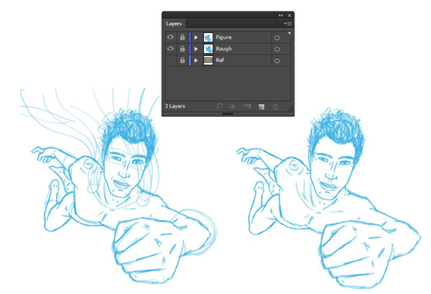This screenshot has height=294, width=431.
Task: Click the Ref layer color stripe
Action: pos(190,60)
